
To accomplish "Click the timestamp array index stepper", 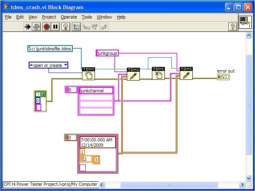I will coord(67,138).
